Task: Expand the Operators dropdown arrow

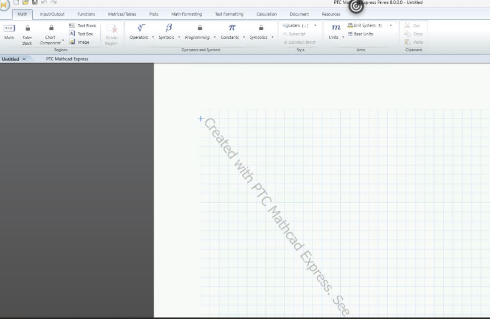Action: pyautogui.click(x=153, y=37)
